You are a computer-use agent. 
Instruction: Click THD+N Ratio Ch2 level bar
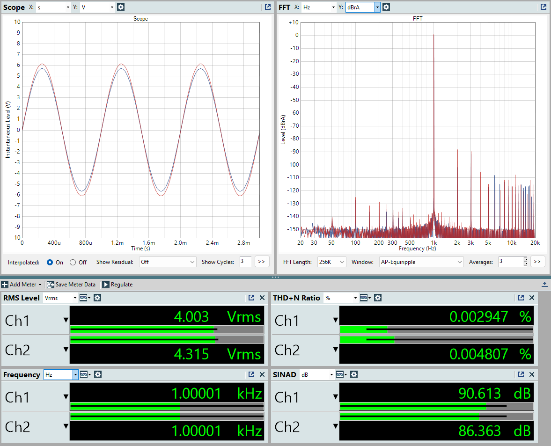click(x=436, y=340)
